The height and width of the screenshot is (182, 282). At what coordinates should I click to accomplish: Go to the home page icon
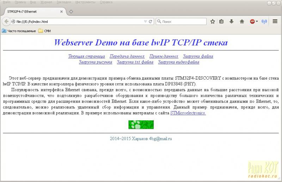tap(242, 21)
